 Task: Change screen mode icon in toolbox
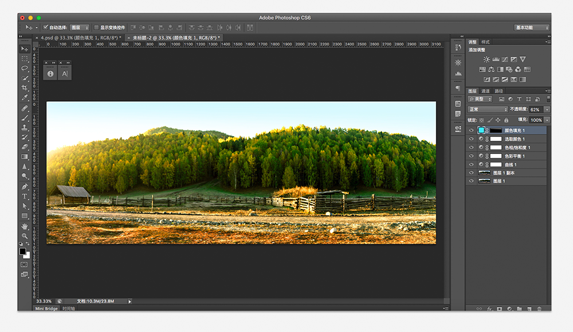click(24, 274)
